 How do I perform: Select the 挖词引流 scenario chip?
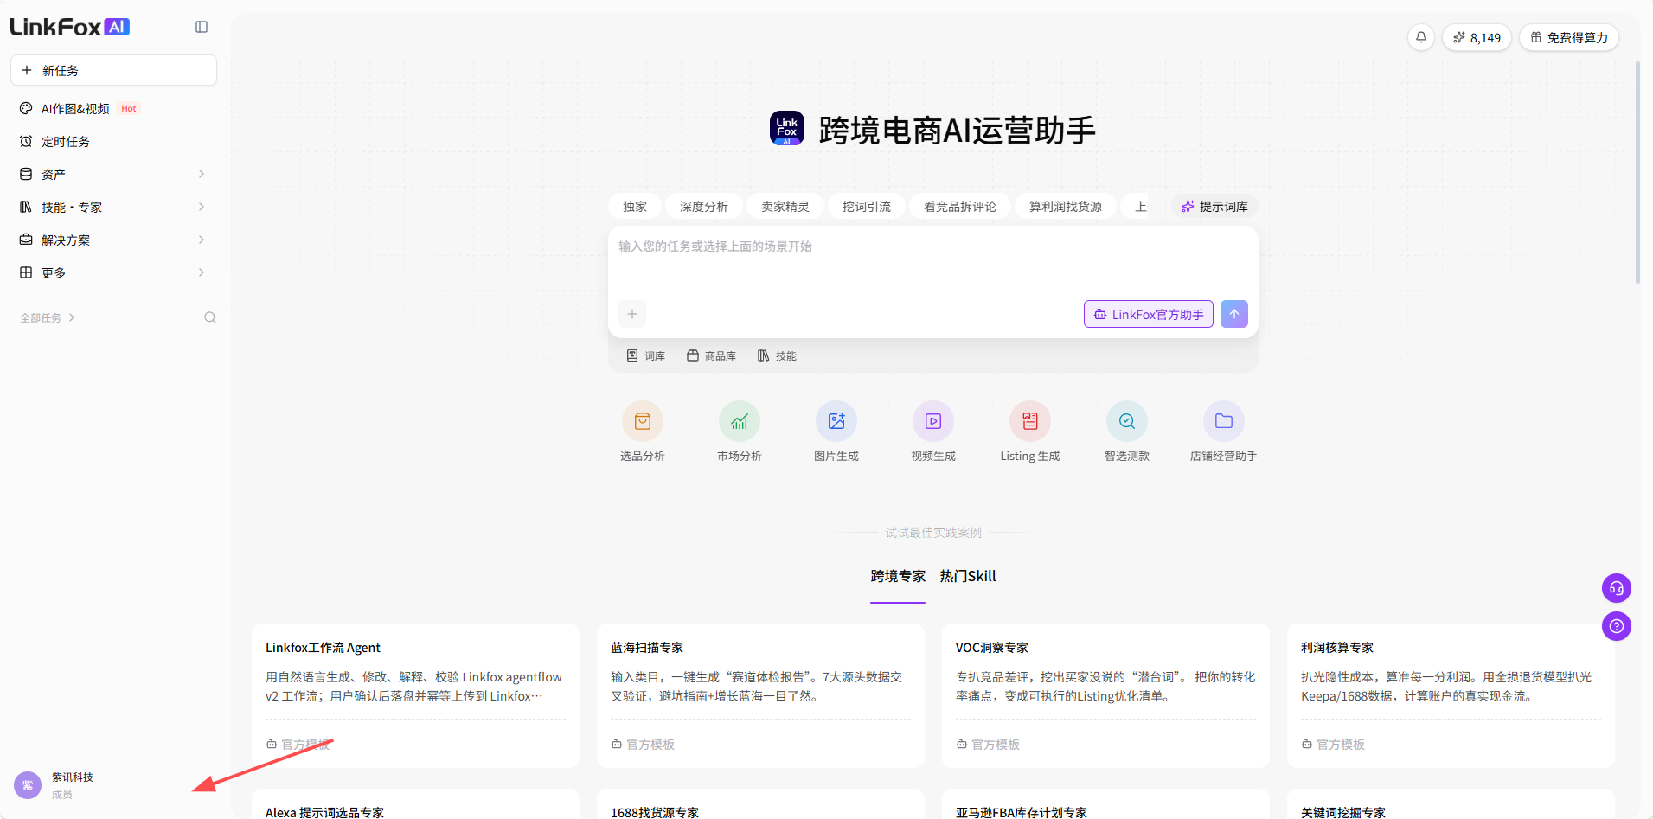point(867,207)
